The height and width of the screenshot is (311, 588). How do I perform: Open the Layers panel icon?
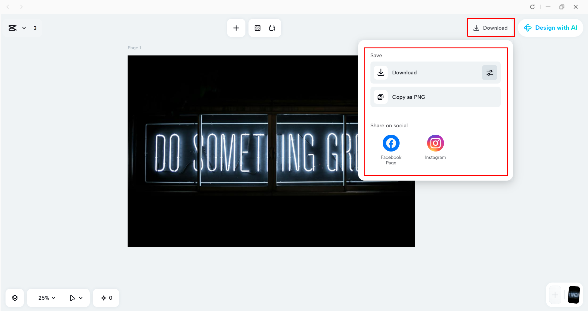point(14,298)
